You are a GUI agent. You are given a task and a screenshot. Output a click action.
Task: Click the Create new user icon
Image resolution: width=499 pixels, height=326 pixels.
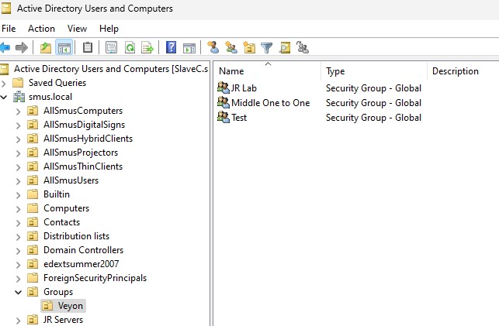click(213, 47)
